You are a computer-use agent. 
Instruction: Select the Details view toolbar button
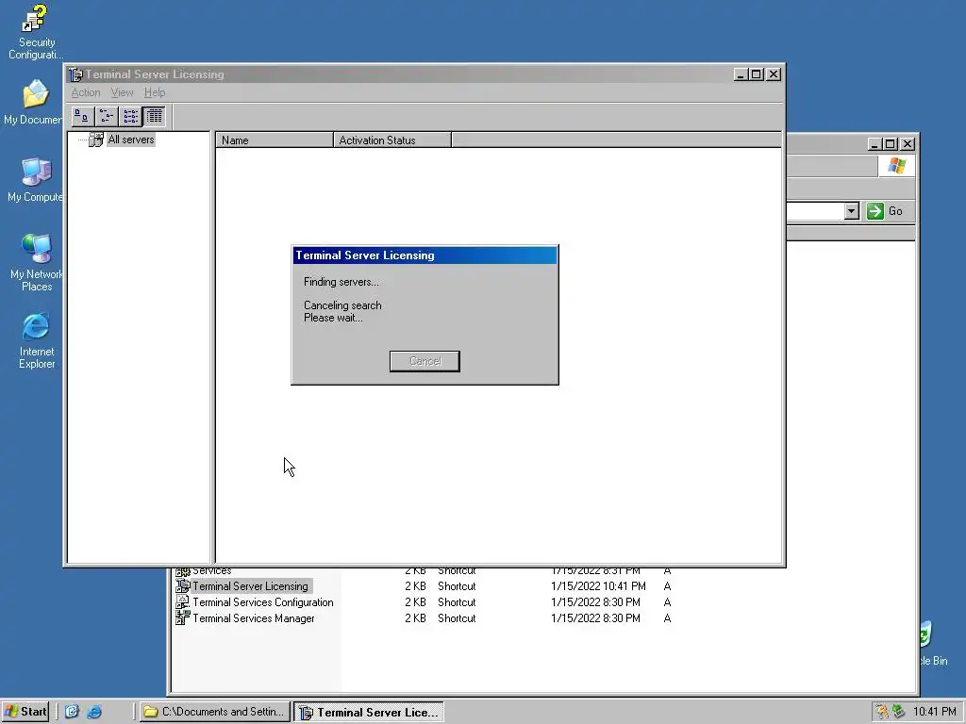tap(154, 116)
